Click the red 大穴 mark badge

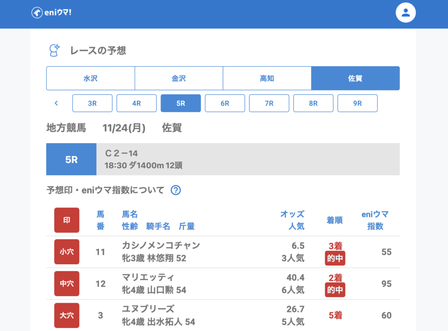pyautogui.click(x=66, y=315)
